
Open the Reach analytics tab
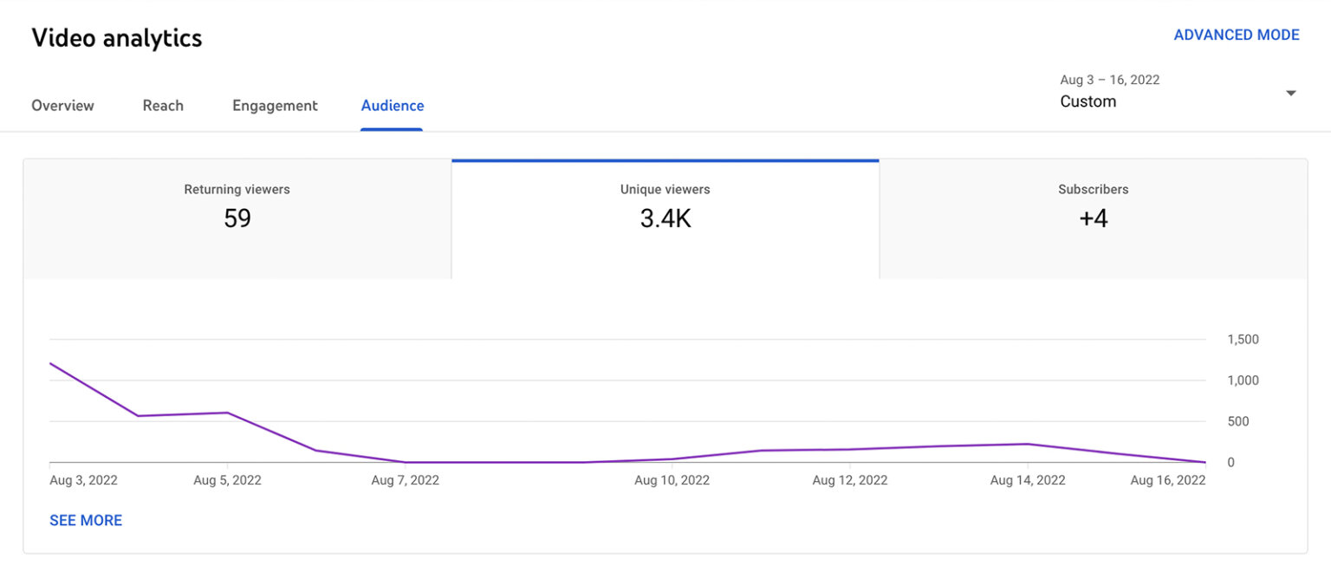click(162, 105)
